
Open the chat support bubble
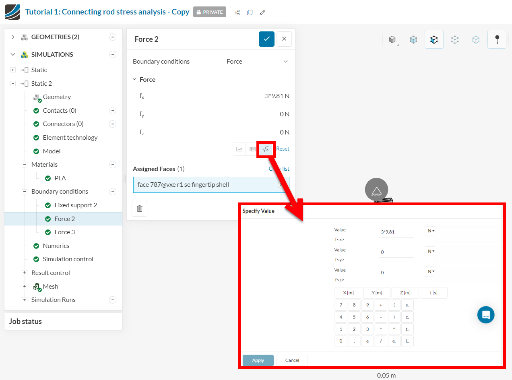click(x=486, y=315)
